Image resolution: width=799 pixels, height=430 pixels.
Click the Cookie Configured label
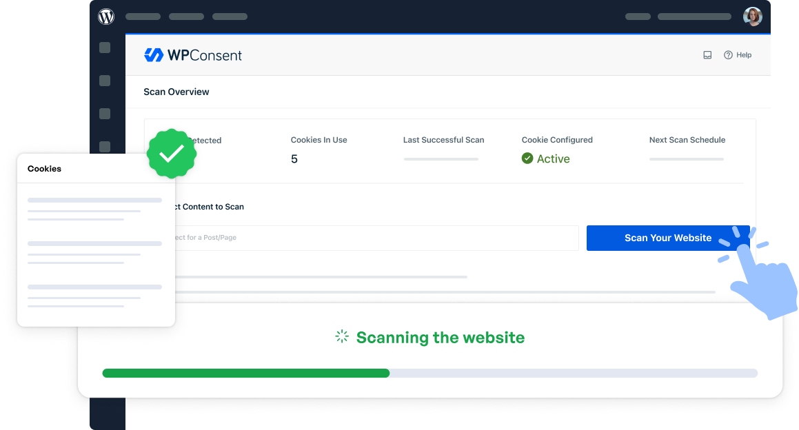(x=557, y=140)
